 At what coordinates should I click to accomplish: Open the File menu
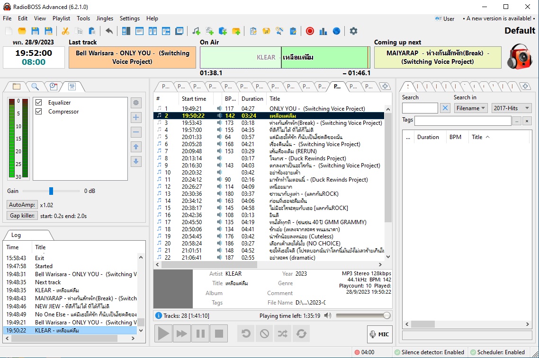[x=7, y=18]
